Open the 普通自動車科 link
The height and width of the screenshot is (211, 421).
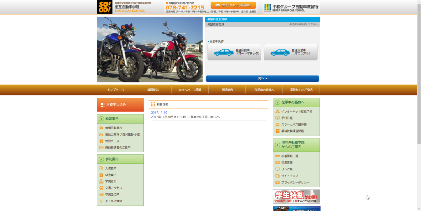(113, 128)
